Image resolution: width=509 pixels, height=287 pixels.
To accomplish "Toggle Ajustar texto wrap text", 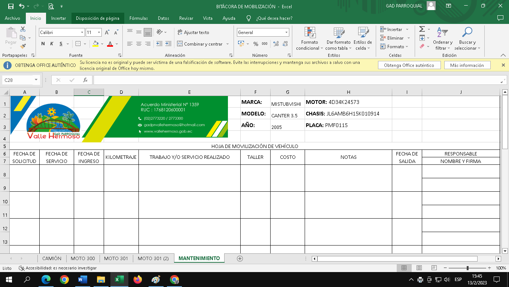I will [193, 33].
